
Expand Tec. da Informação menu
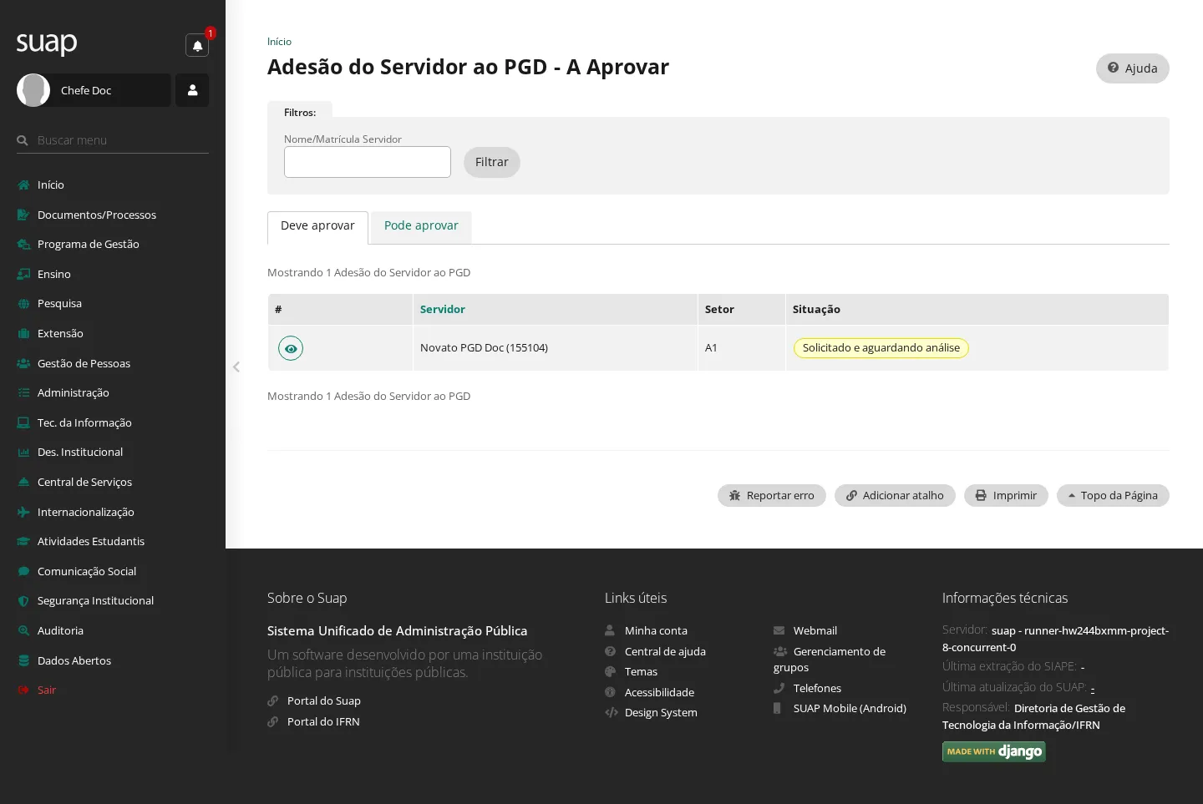pos(113,422)
